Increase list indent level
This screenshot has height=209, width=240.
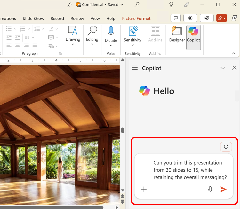[18, 37]
